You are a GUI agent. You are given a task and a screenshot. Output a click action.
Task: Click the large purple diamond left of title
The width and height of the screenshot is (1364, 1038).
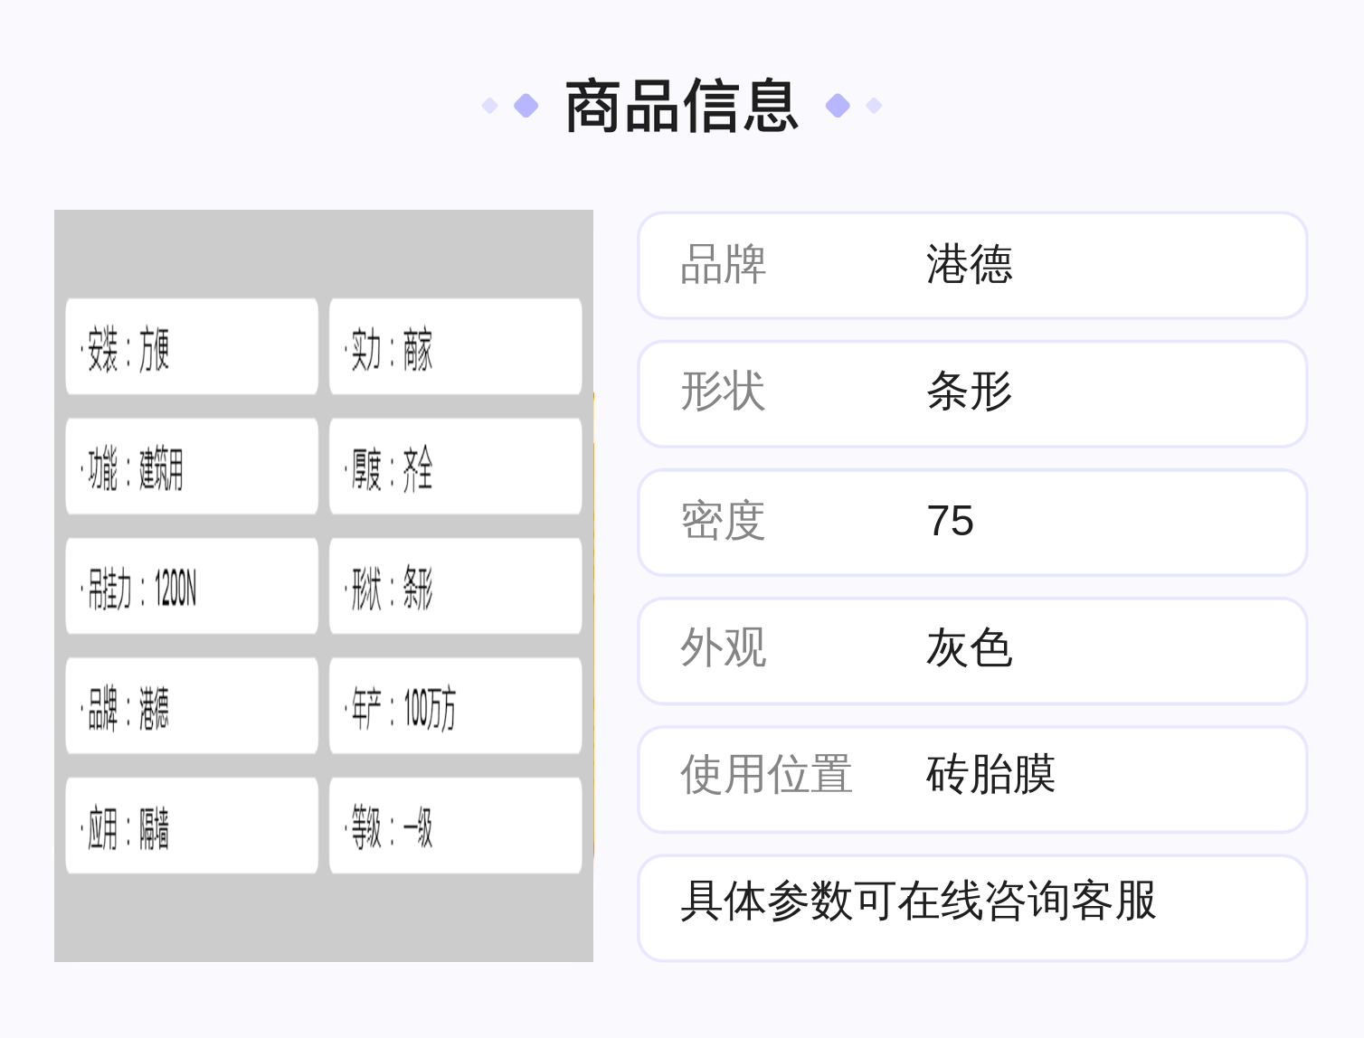[x=526, y=106]
